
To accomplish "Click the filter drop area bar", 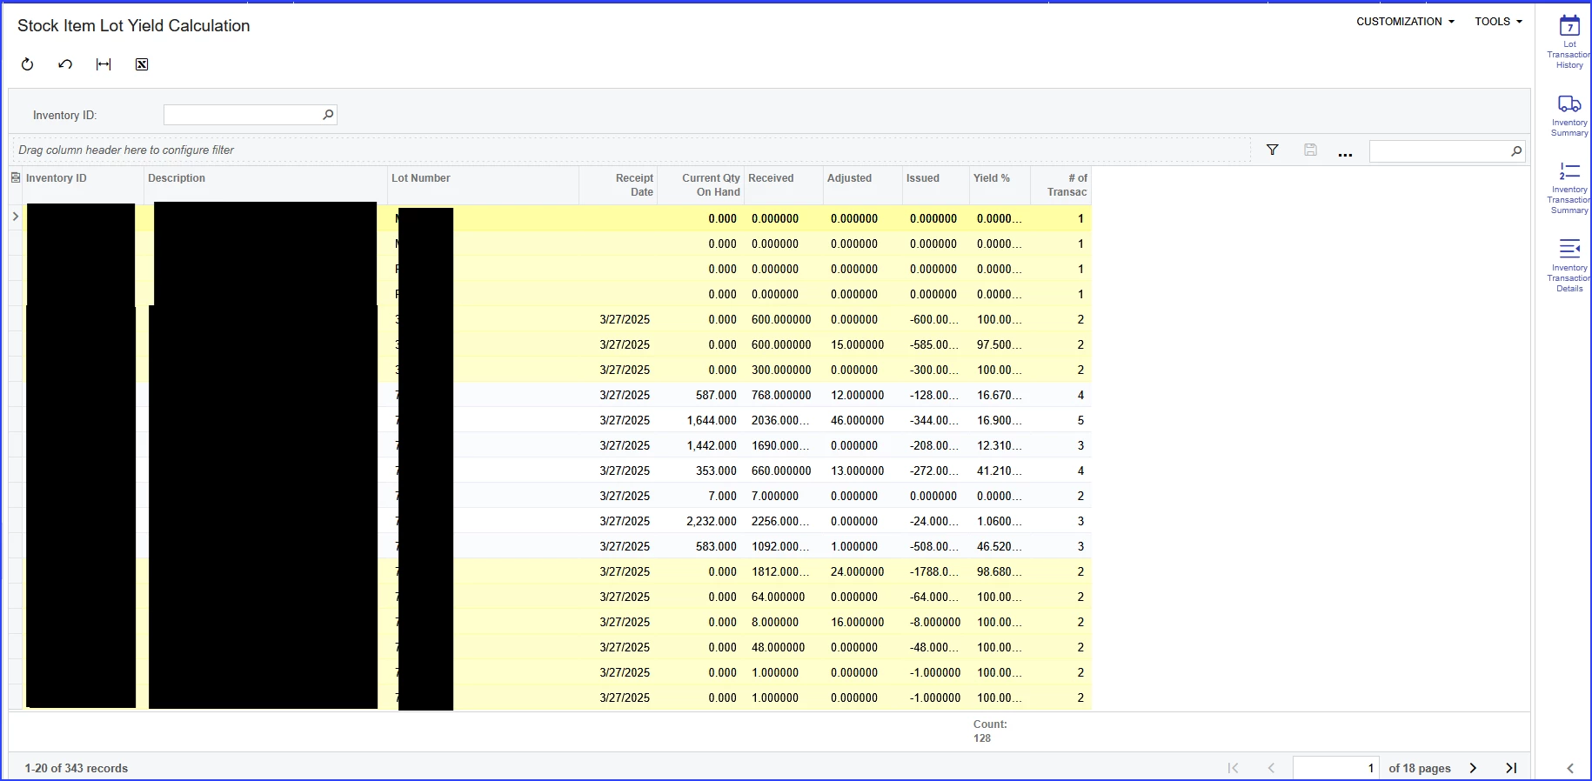I will point(630,150).
